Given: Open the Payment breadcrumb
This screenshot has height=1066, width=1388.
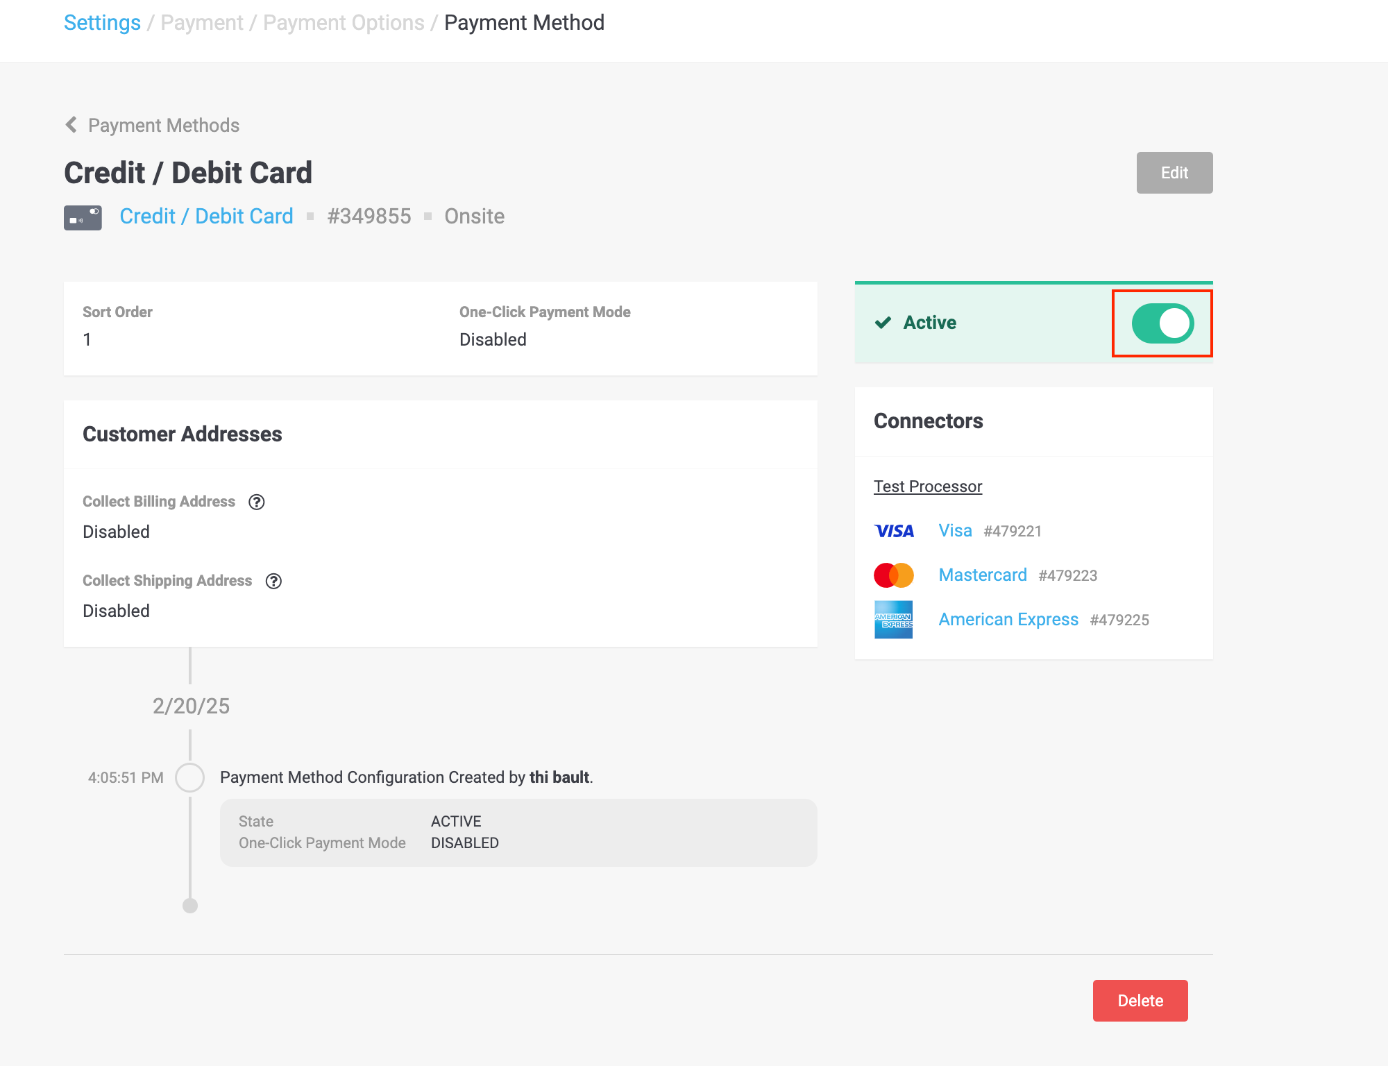Looking at the screenshot, I should click(202, 23).
